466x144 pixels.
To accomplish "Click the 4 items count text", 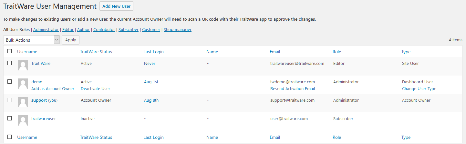I will pos(455,40).
